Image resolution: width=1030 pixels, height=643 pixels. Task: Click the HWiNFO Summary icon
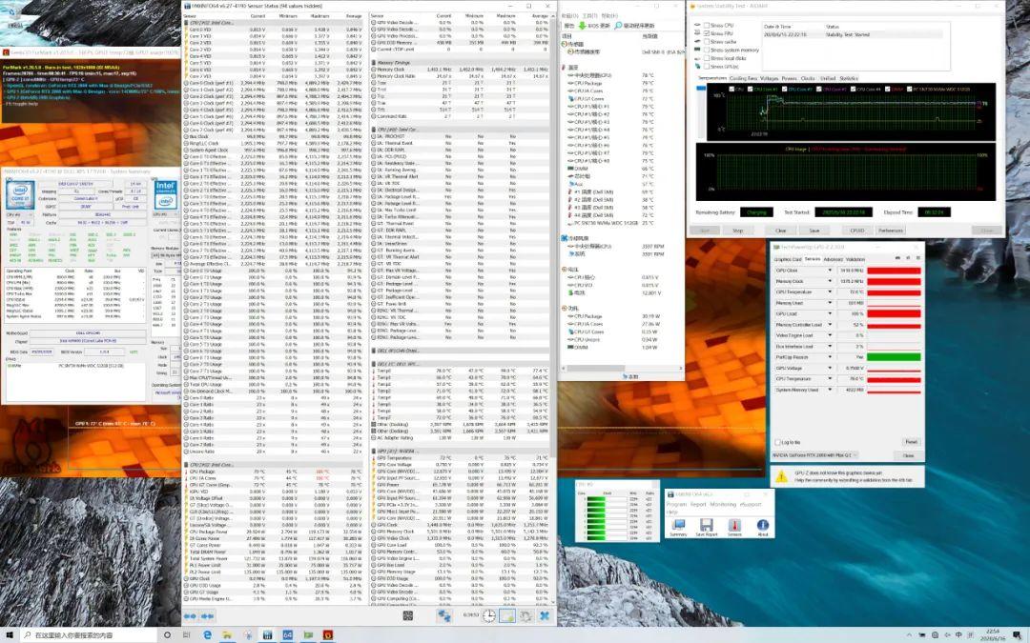[677, 525]
